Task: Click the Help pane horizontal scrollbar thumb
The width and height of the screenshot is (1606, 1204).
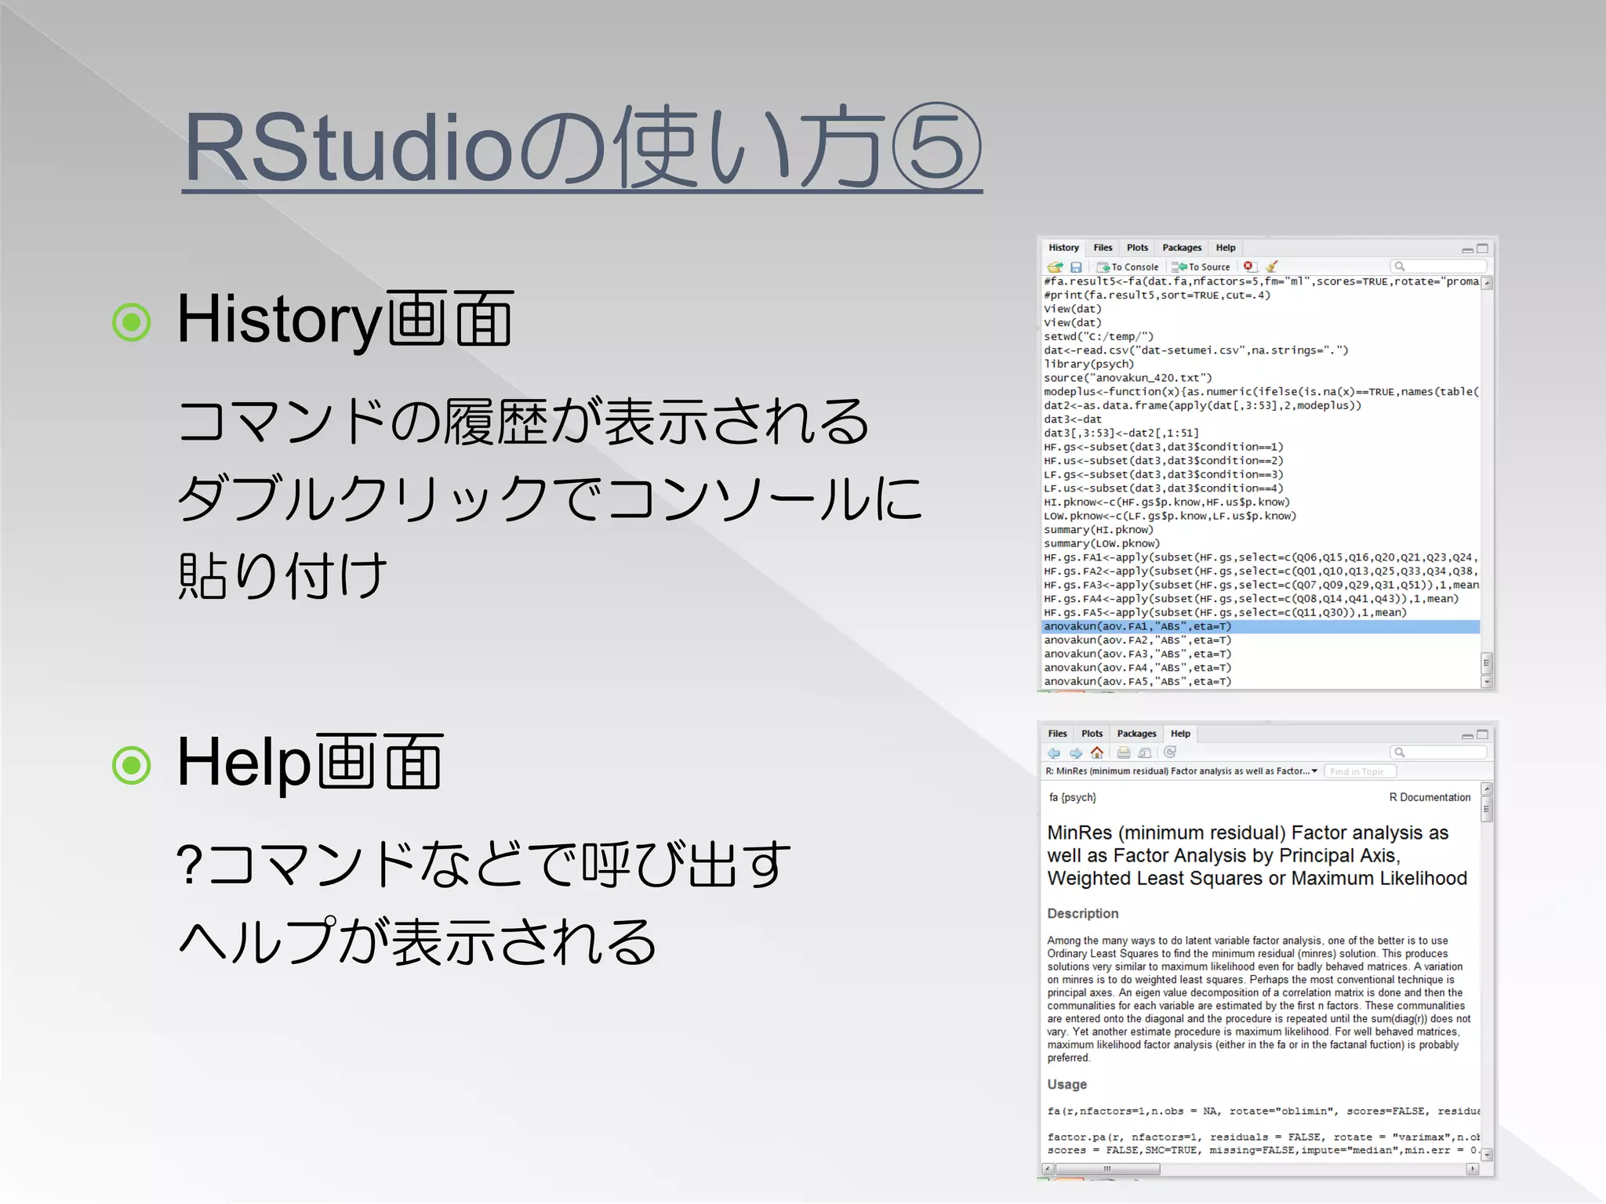Action: tap(1108, 1169)
